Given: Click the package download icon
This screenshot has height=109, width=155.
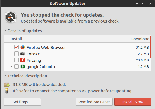Looking at the screenshot, I should pos(7,85).
